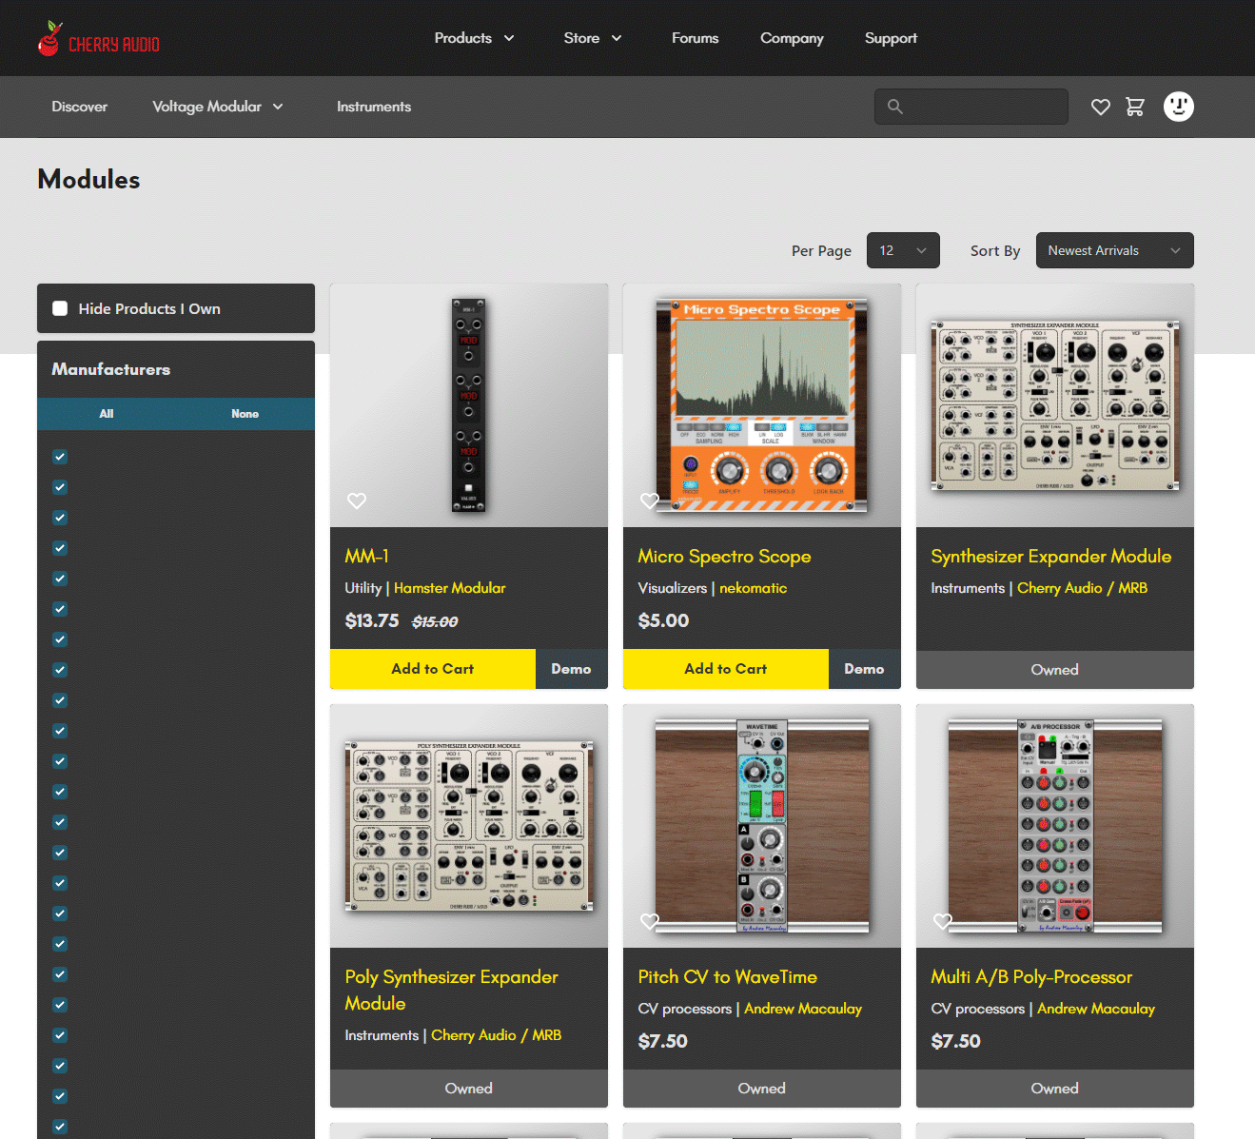Click the Cherry Audio logo
Viewport: 1255px width, 1139px height.
coord(98,39)
